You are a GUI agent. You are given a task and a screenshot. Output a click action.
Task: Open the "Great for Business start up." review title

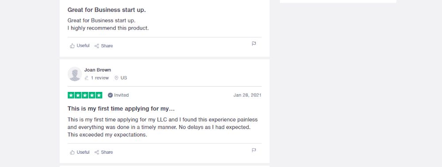click(x=107, y=10)
